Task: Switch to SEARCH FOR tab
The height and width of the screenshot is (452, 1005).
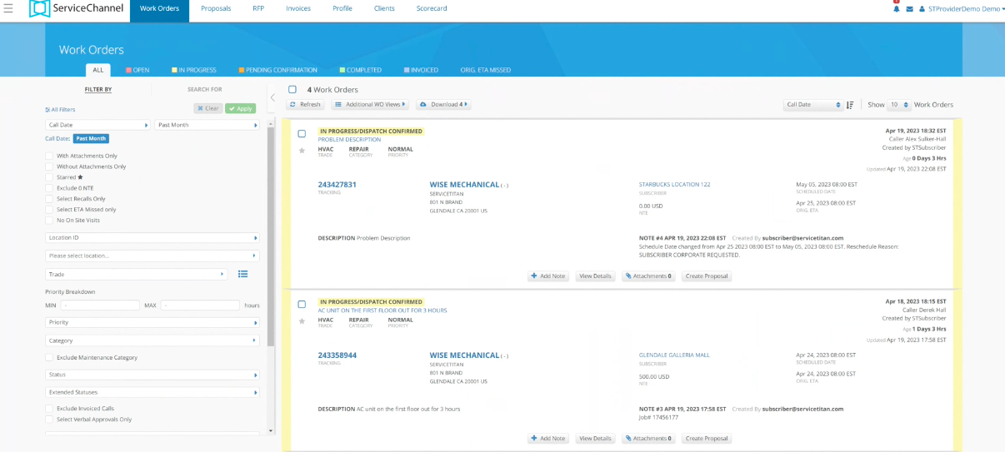Action: click(205, 89)
